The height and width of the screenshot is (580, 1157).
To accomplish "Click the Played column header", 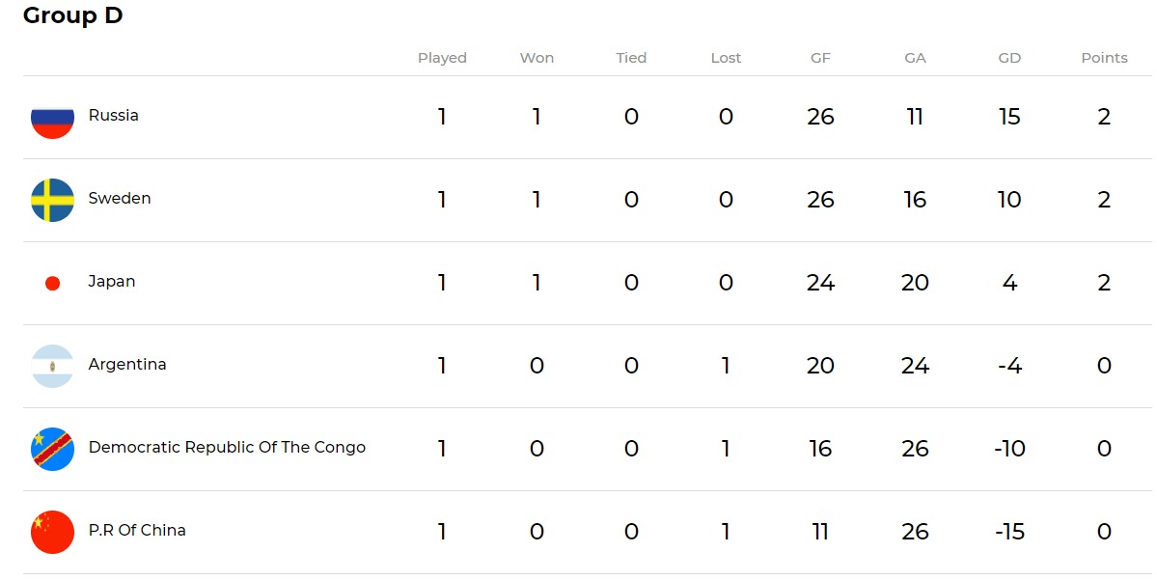I will pos(442,58).
